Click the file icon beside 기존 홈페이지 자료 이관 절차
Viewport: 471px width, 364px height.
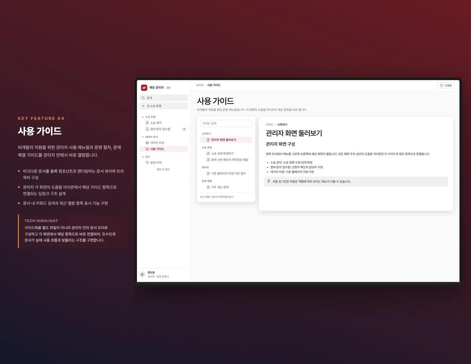pyautogui.click(x=208, y=173)
